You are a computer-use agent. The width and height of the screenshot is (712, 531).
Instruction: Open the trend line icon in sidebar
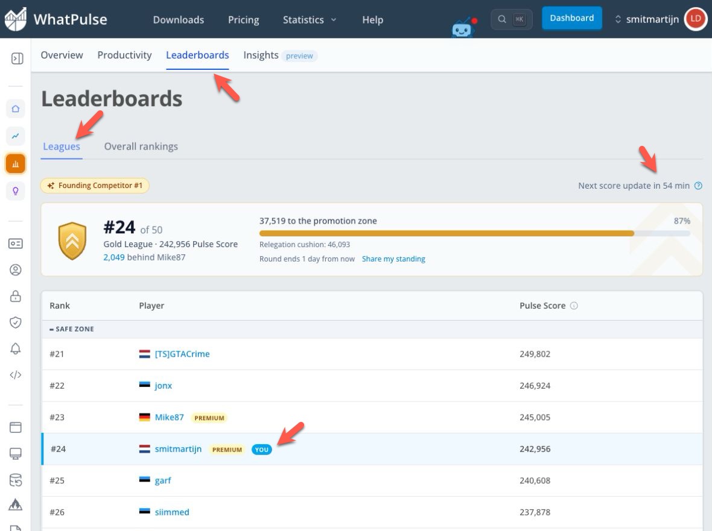pyautogui.click(x=16, y=136)
